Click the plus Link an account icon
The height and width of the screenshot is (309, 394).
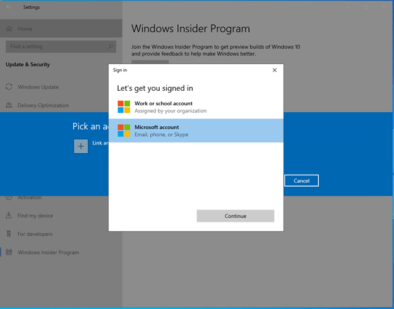(81, 146)
